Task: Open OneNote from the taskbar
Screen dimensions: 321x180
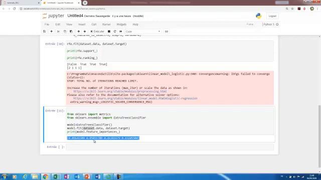Action: point(66,176)
